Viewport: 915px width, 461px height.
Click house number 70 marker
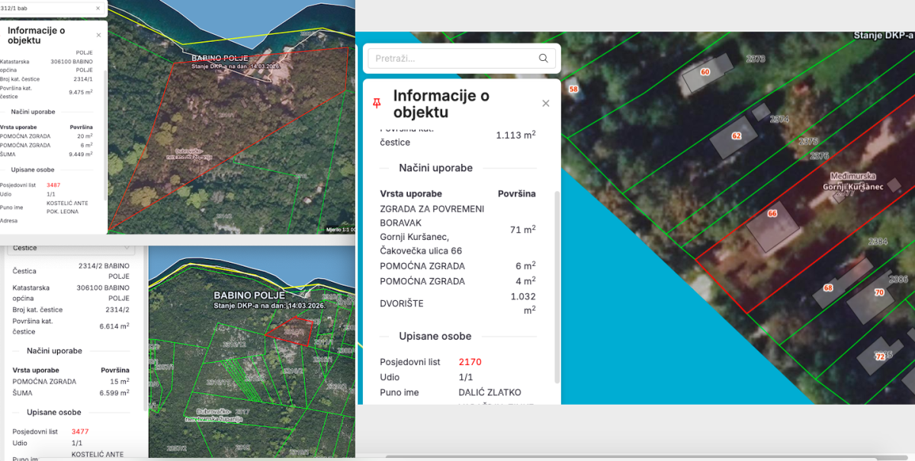(x=878, y=293)
